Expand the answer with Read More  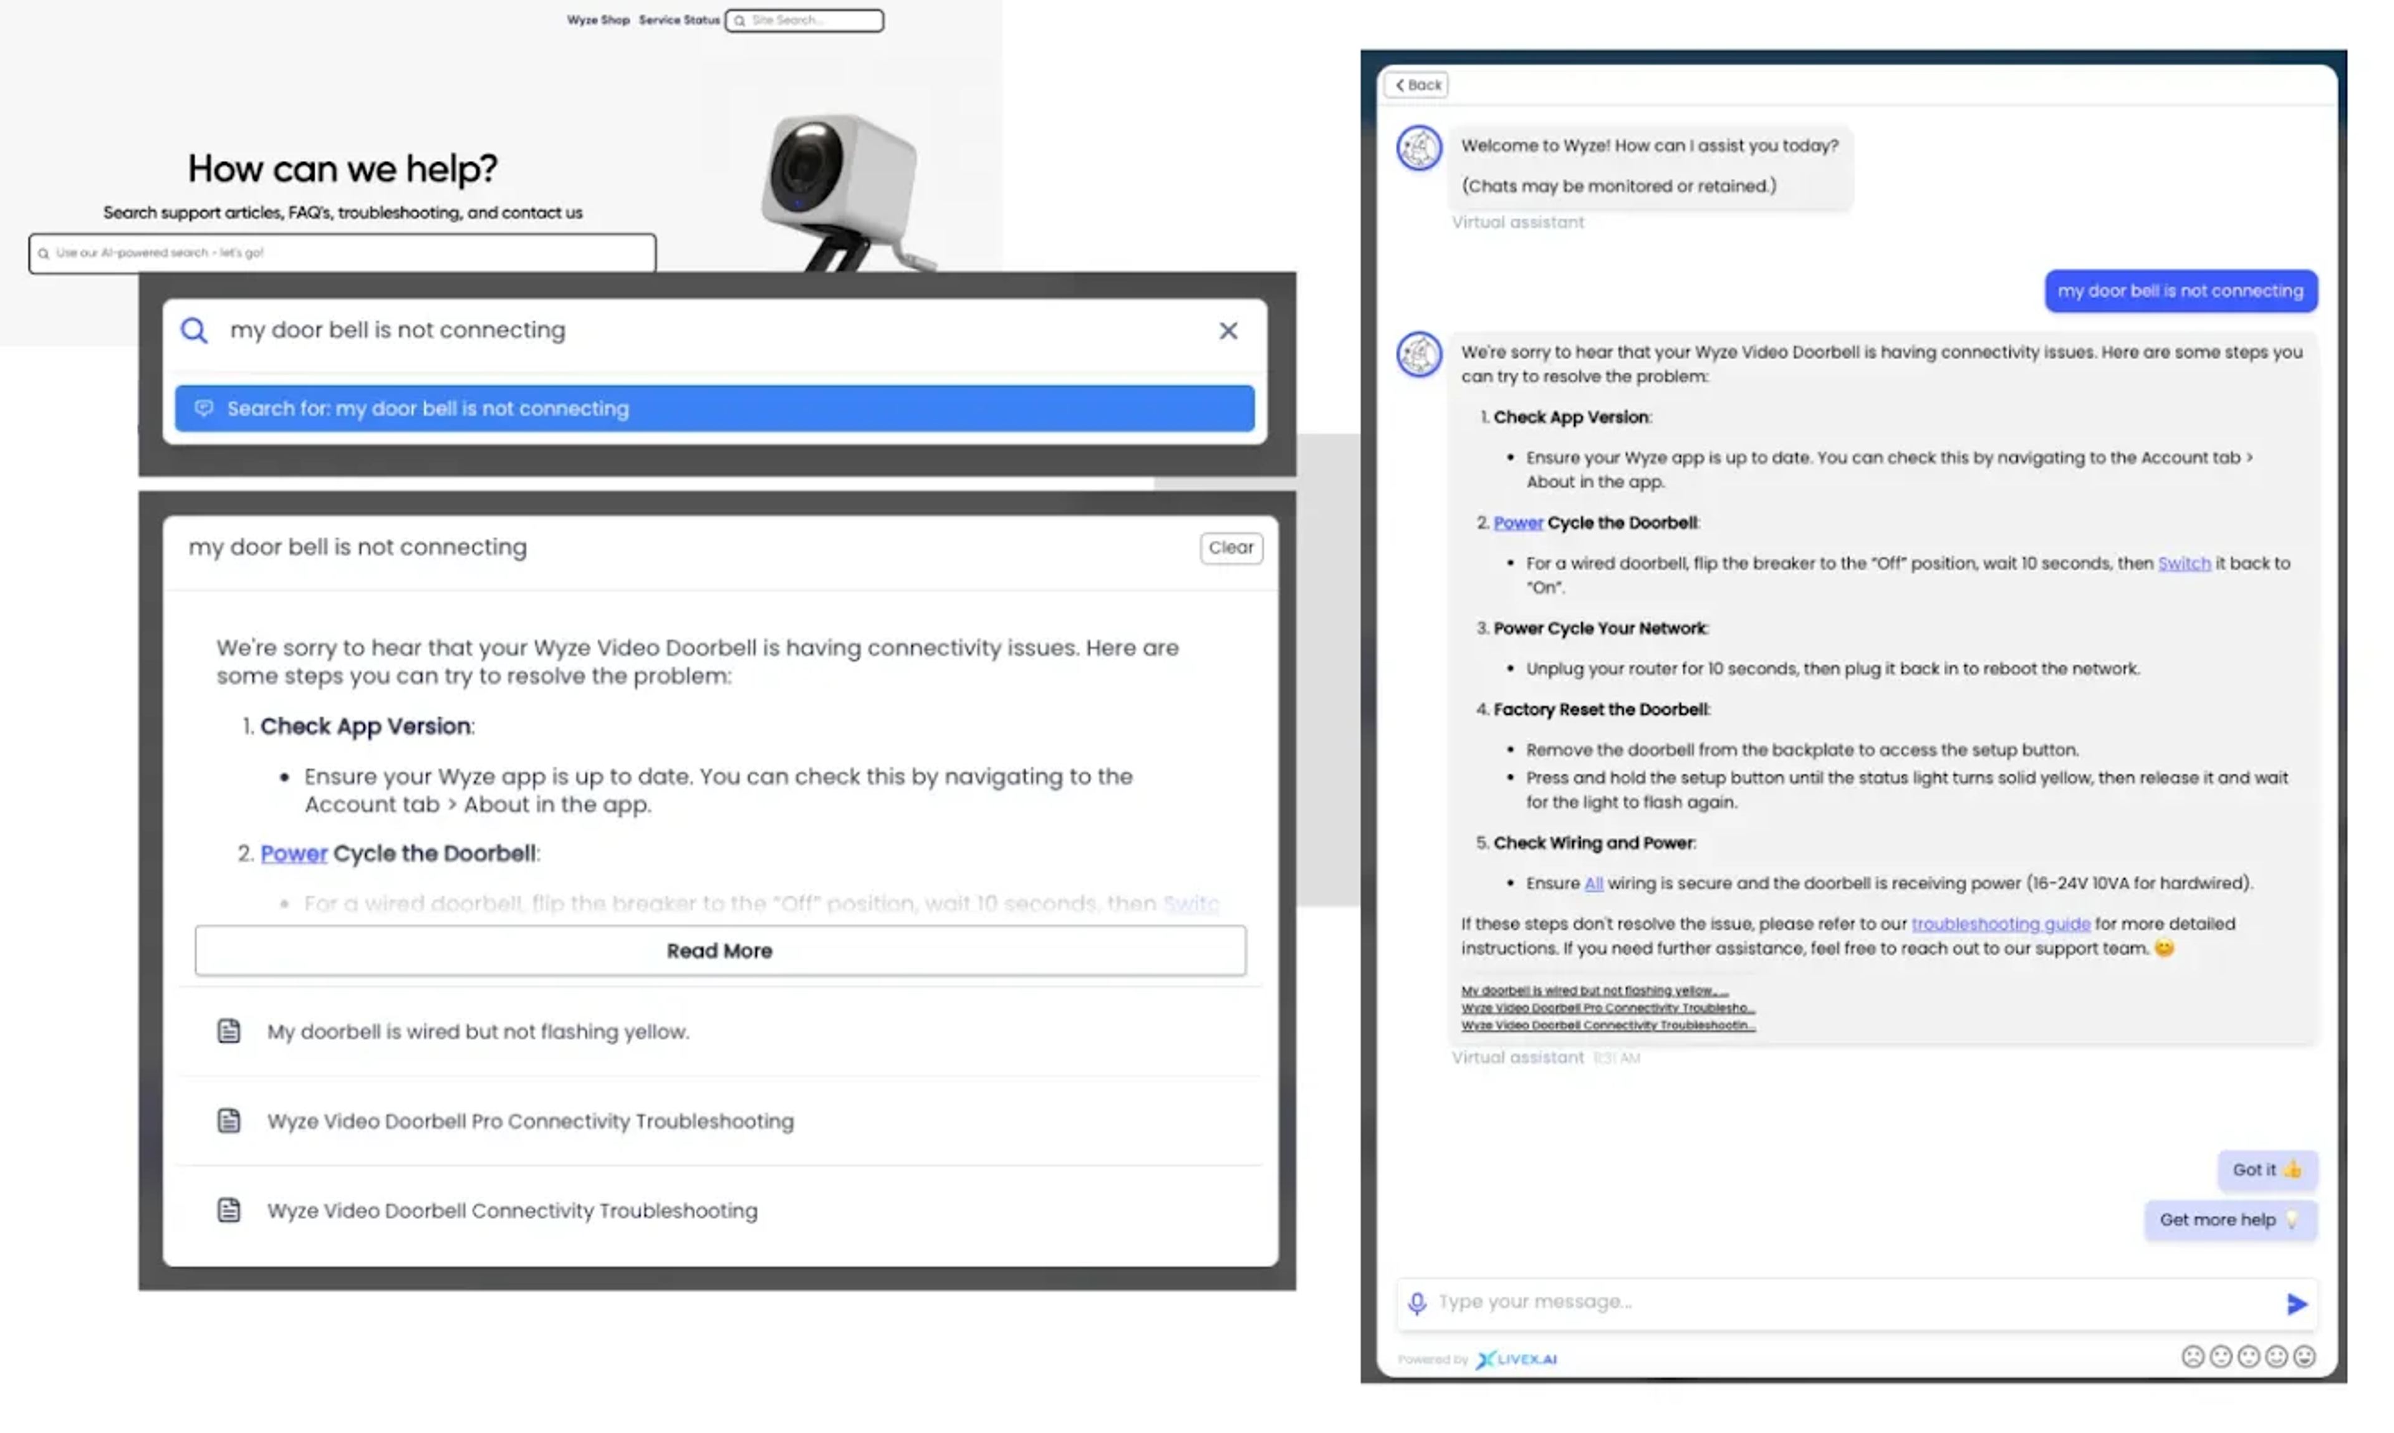720,950
